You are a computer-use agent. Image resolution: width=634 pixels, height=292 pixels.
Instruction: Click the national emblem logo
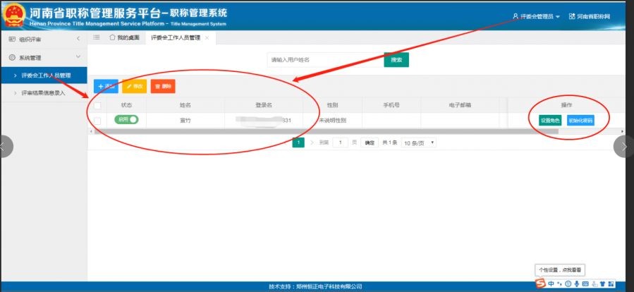pyautogui.click(x=15, y=16)
